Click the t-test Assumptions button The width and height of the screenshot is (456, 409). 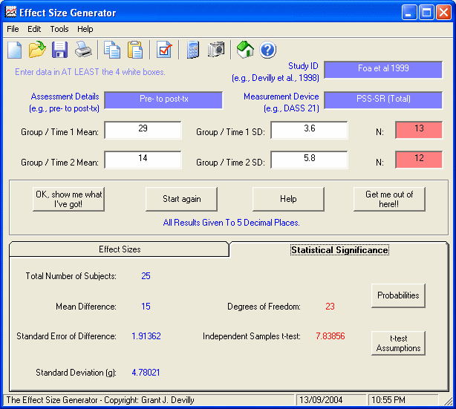click(398, 343)
